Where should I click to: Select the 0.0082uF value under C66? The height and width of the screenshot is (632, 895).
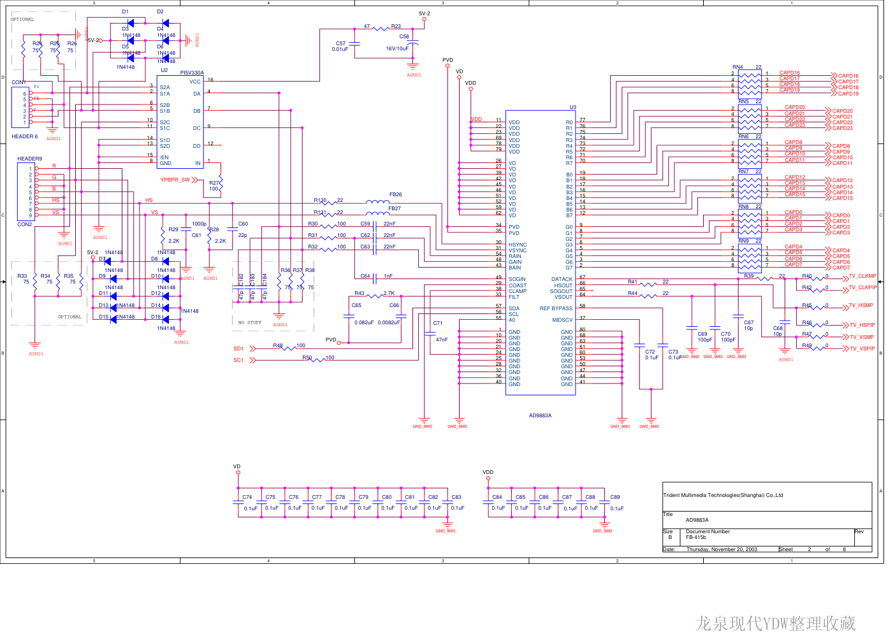[389, 322]
